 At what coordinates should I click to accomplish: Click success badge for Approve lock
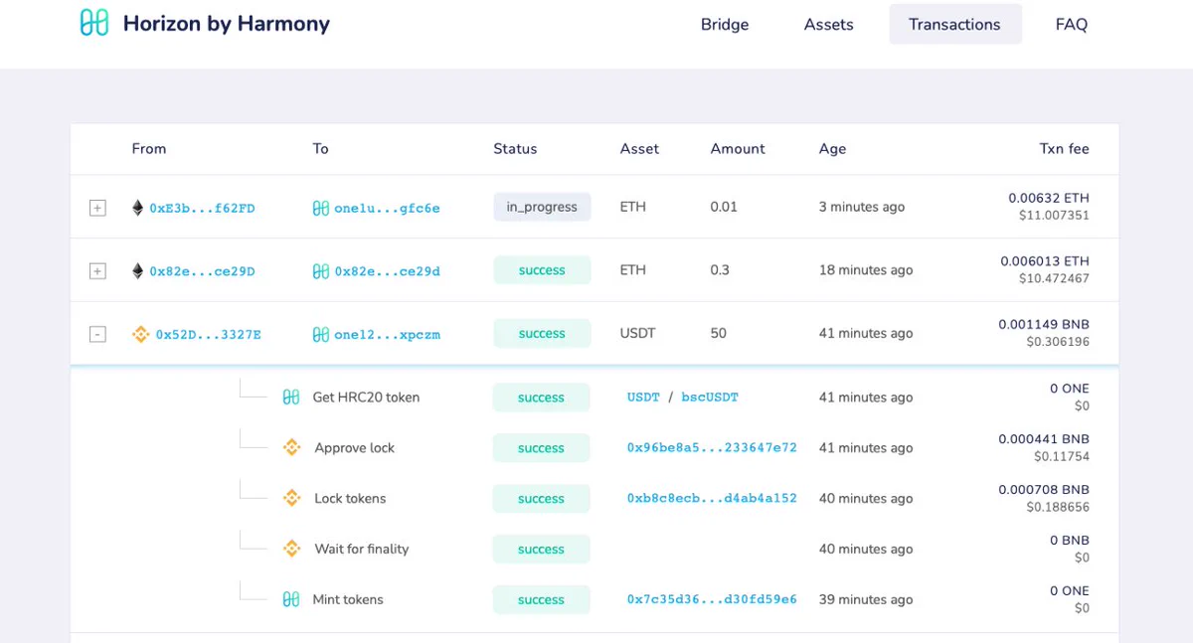(541, 448)
